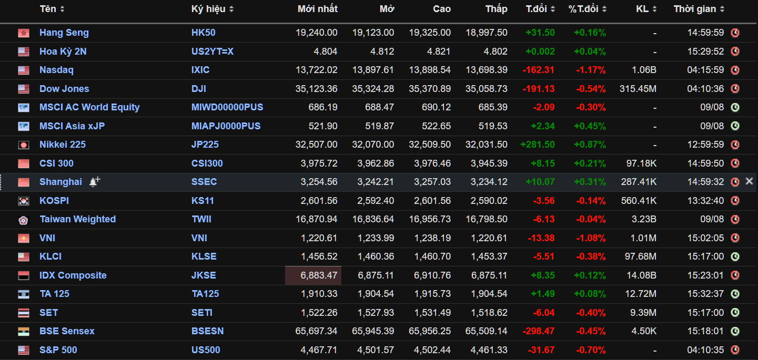Open the Dow Jones index link

(x=64, y=88)
